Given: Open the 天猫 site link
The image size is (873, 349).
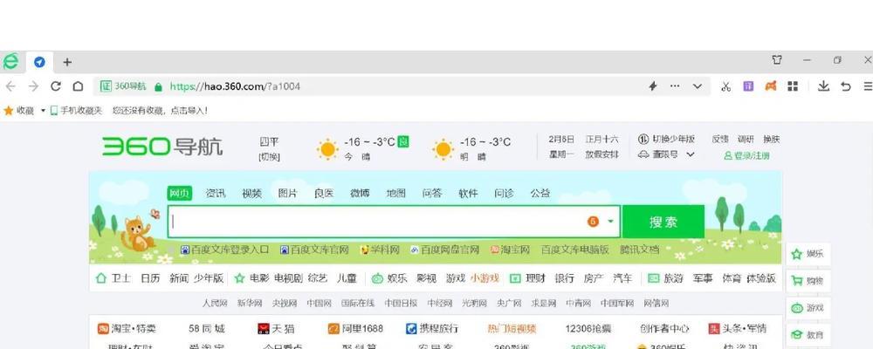Looking at the screenshot, I should 277,328.
